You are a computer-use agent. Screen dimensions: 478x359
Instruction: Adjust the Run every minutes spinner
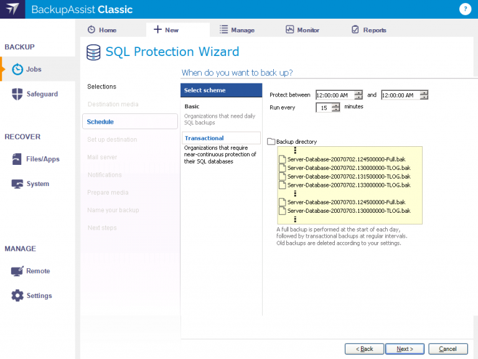(x=336, y=108)
